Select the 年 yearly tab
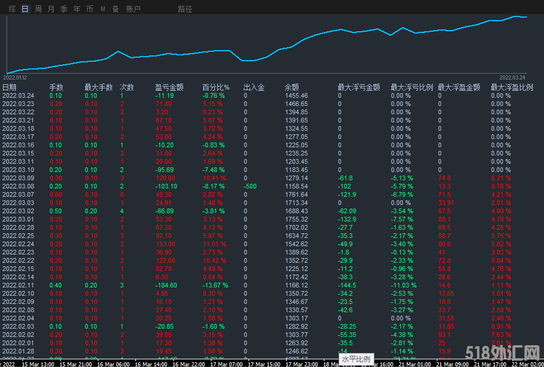Image resolution: width=544 pixels, height=367 pixels. coord(77,9)
